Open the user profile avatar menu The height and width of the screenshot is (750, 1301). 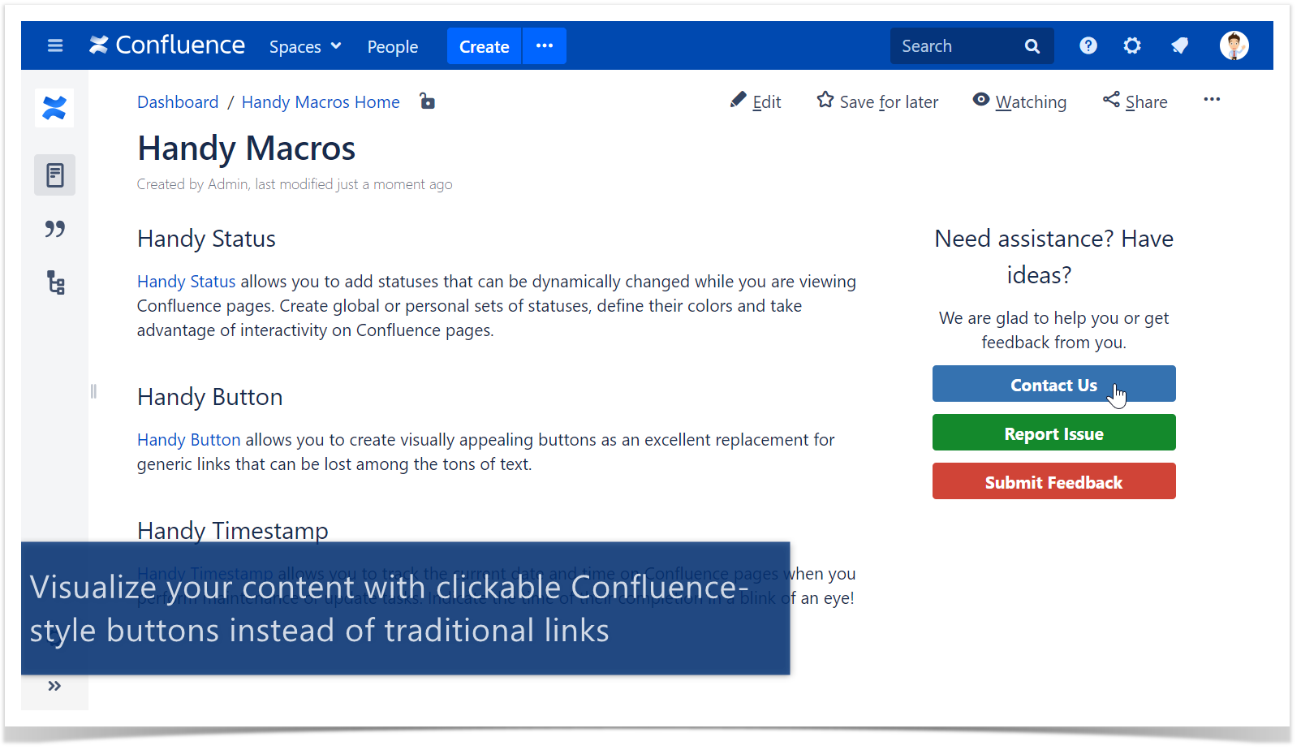pyautogui.click(x=1234, y=46)
